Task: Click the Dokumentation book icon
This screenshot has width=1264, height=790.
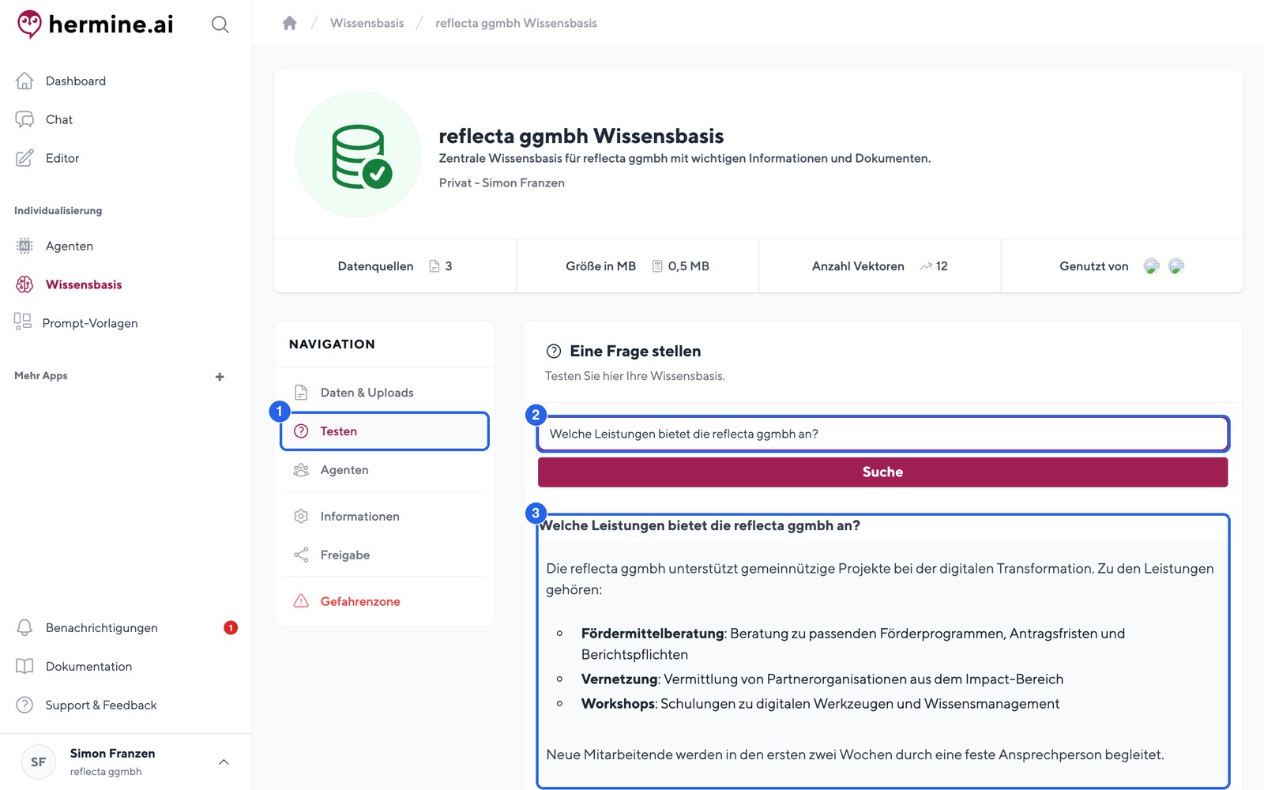Action: [x=24, y=666]
